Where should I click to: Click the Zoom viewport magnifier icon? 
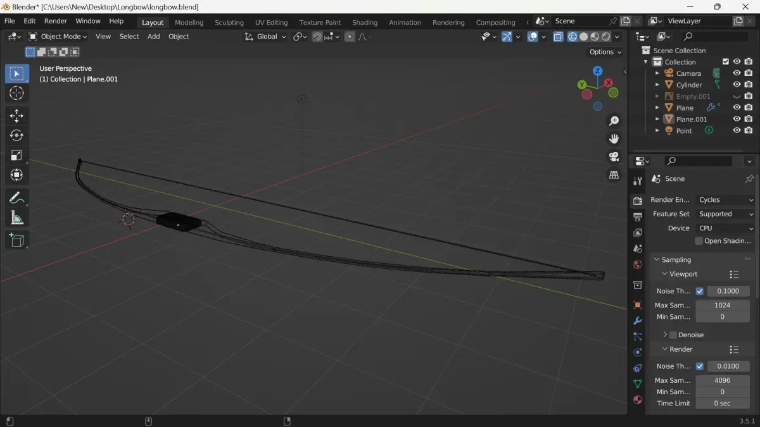click(614, 121)
